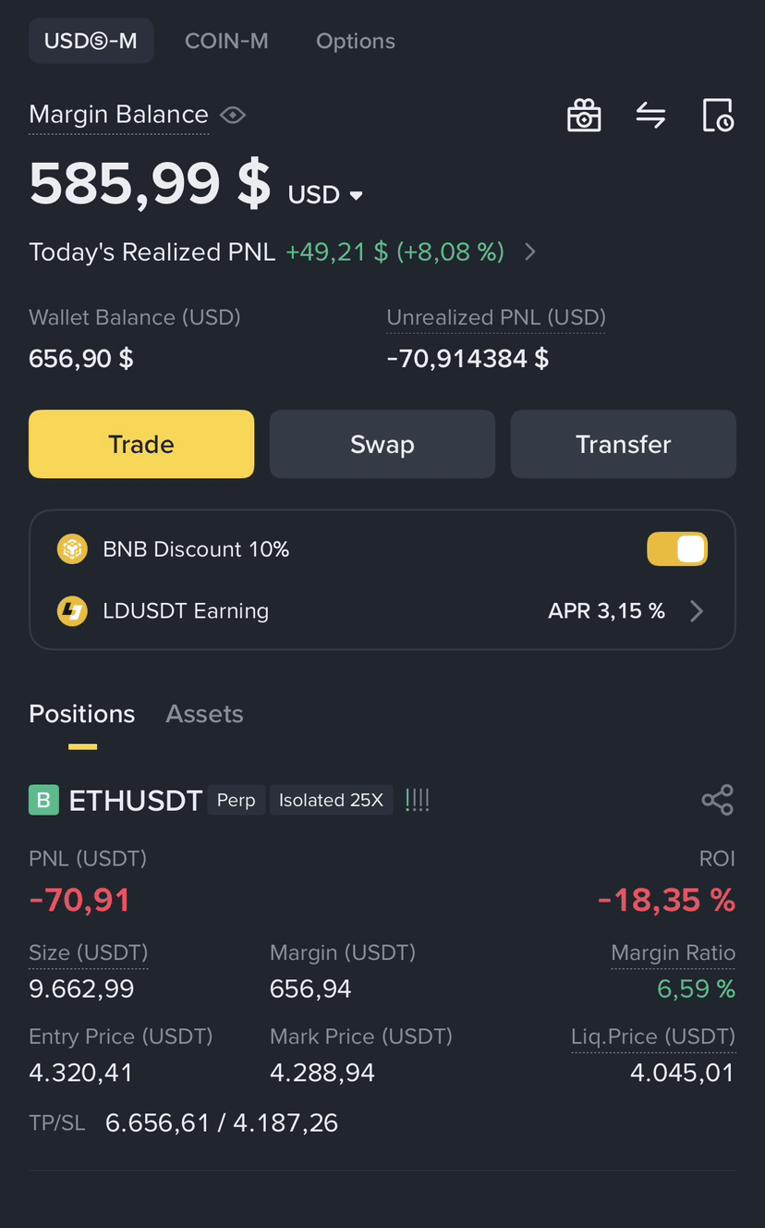Expand Today's Realized PNL details chevron
The width and height of the screenshot is (765, 1228).
tap(530, 252)
